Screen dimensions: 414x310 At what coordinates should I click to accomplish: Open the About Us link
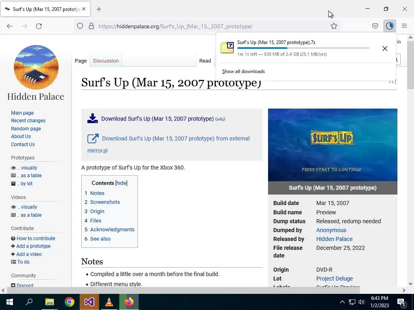click(x=21, y=136)
